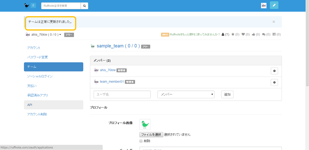
Task: Open the メンバー role dropdown
Action: click(x=186, y=95)
